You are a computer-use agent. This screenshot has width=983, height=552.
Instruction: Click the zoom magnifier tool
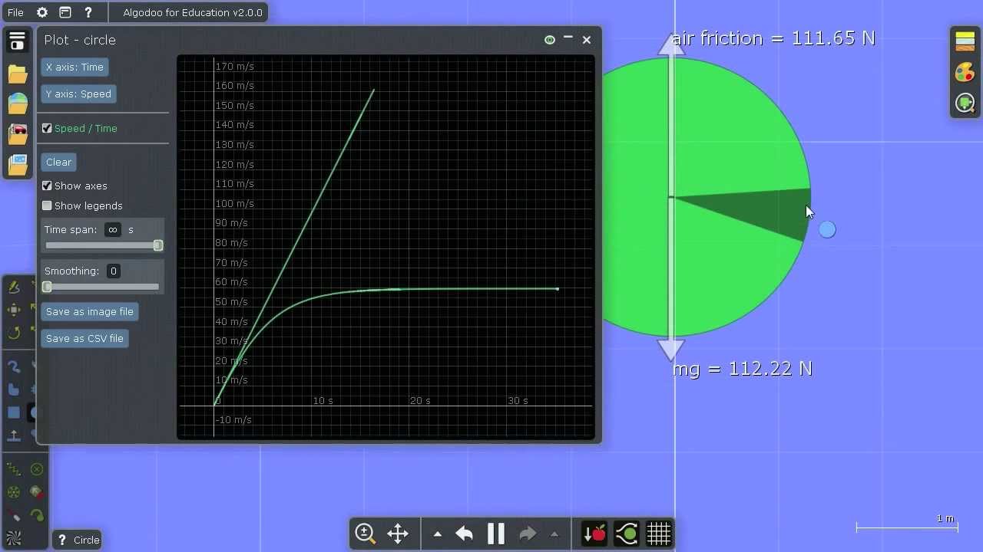click(x=365, y=534)
